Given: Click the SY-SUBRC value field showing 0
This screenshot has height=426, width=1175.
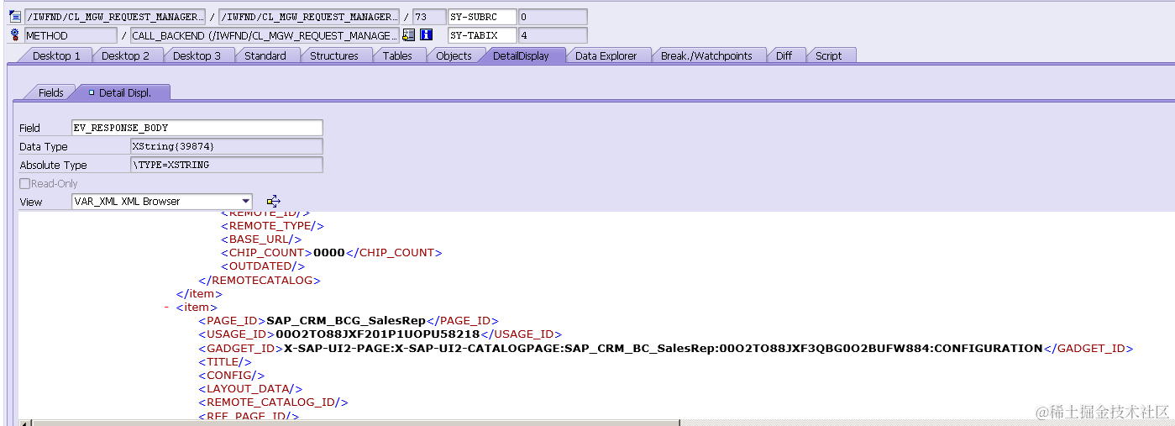Looking at the screenshot, I should pos(553,17).
